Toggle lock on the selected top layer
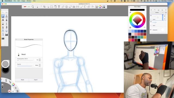The height and width of the screenshot is (98, 174). 164,19
